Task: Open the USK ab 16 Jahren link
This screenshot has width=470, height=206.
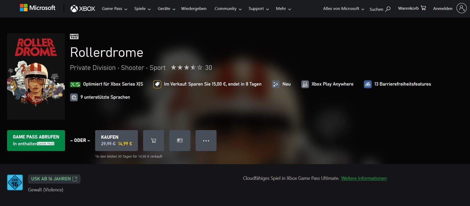Action: click(54, 179)
